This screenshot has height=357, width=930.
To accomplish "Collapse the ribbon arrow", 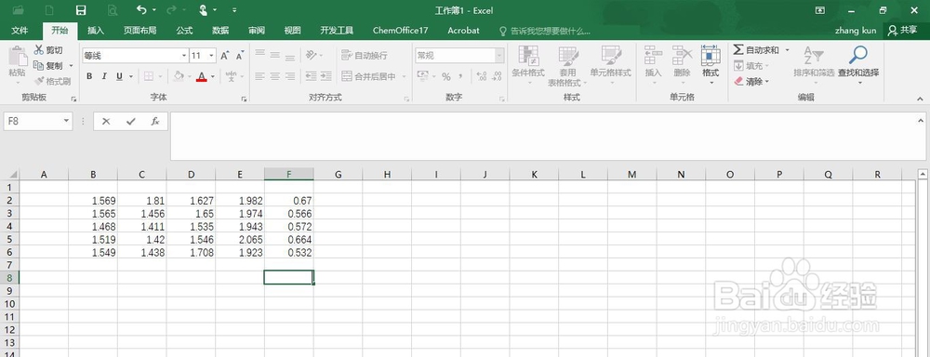I will 920,99.
